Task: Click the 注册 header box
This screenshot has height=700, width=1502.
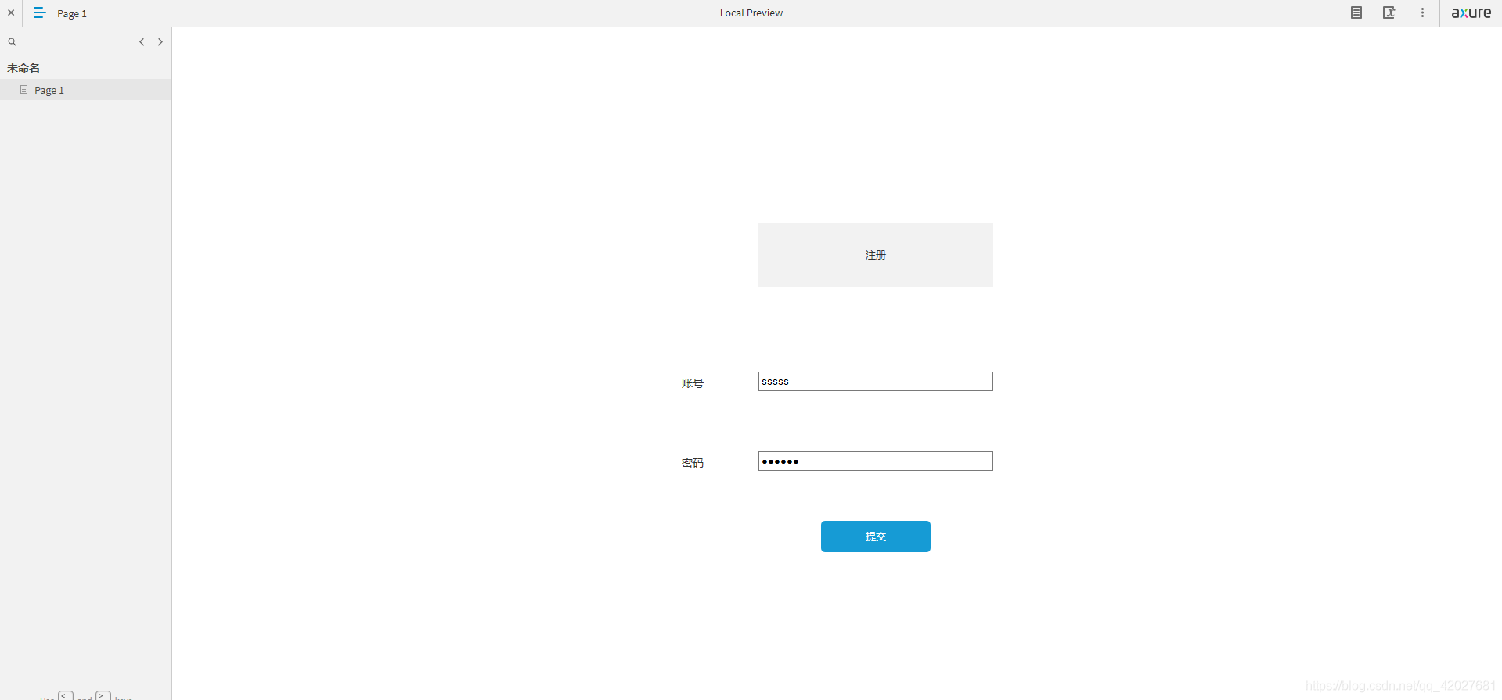Action: pyautogui.click(x=875, y=255)
